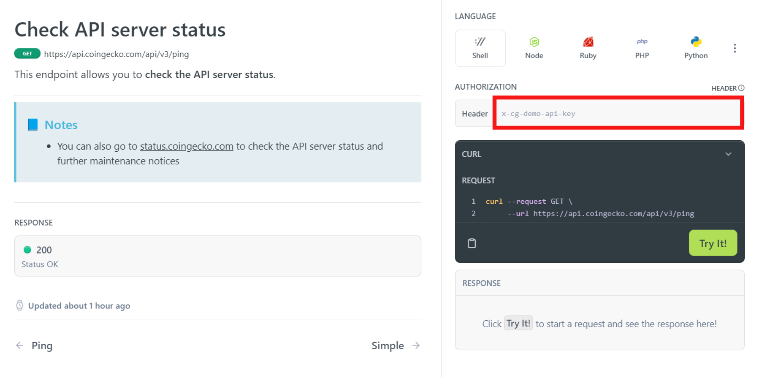Click the GET method badge
Screen dimensions: 757x378
(x=27, y=54)
